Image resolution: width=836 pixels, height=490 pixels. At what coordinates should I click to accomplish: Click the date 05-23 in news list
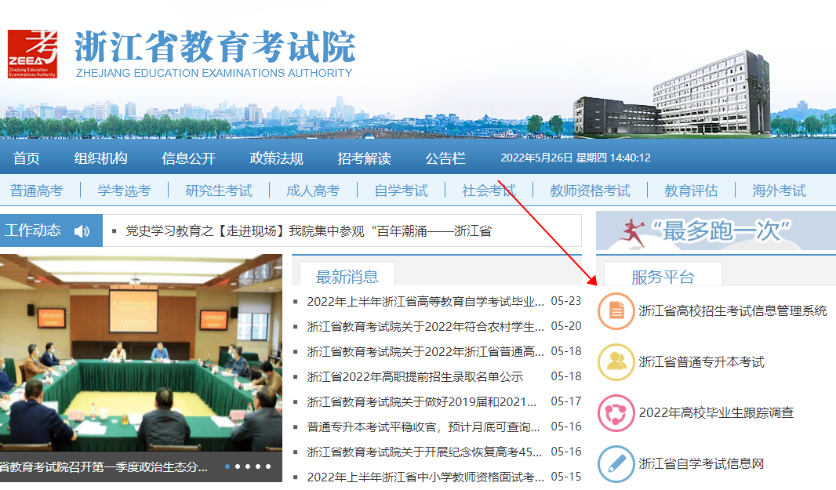tap(565, 301)
